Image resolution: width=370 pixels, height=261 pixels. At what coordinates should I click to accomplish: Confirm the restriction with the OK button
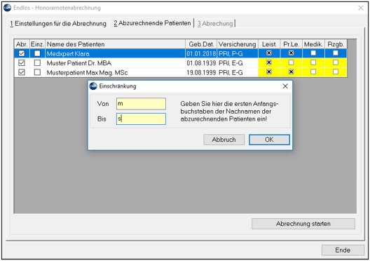click(x=269, y=140)
